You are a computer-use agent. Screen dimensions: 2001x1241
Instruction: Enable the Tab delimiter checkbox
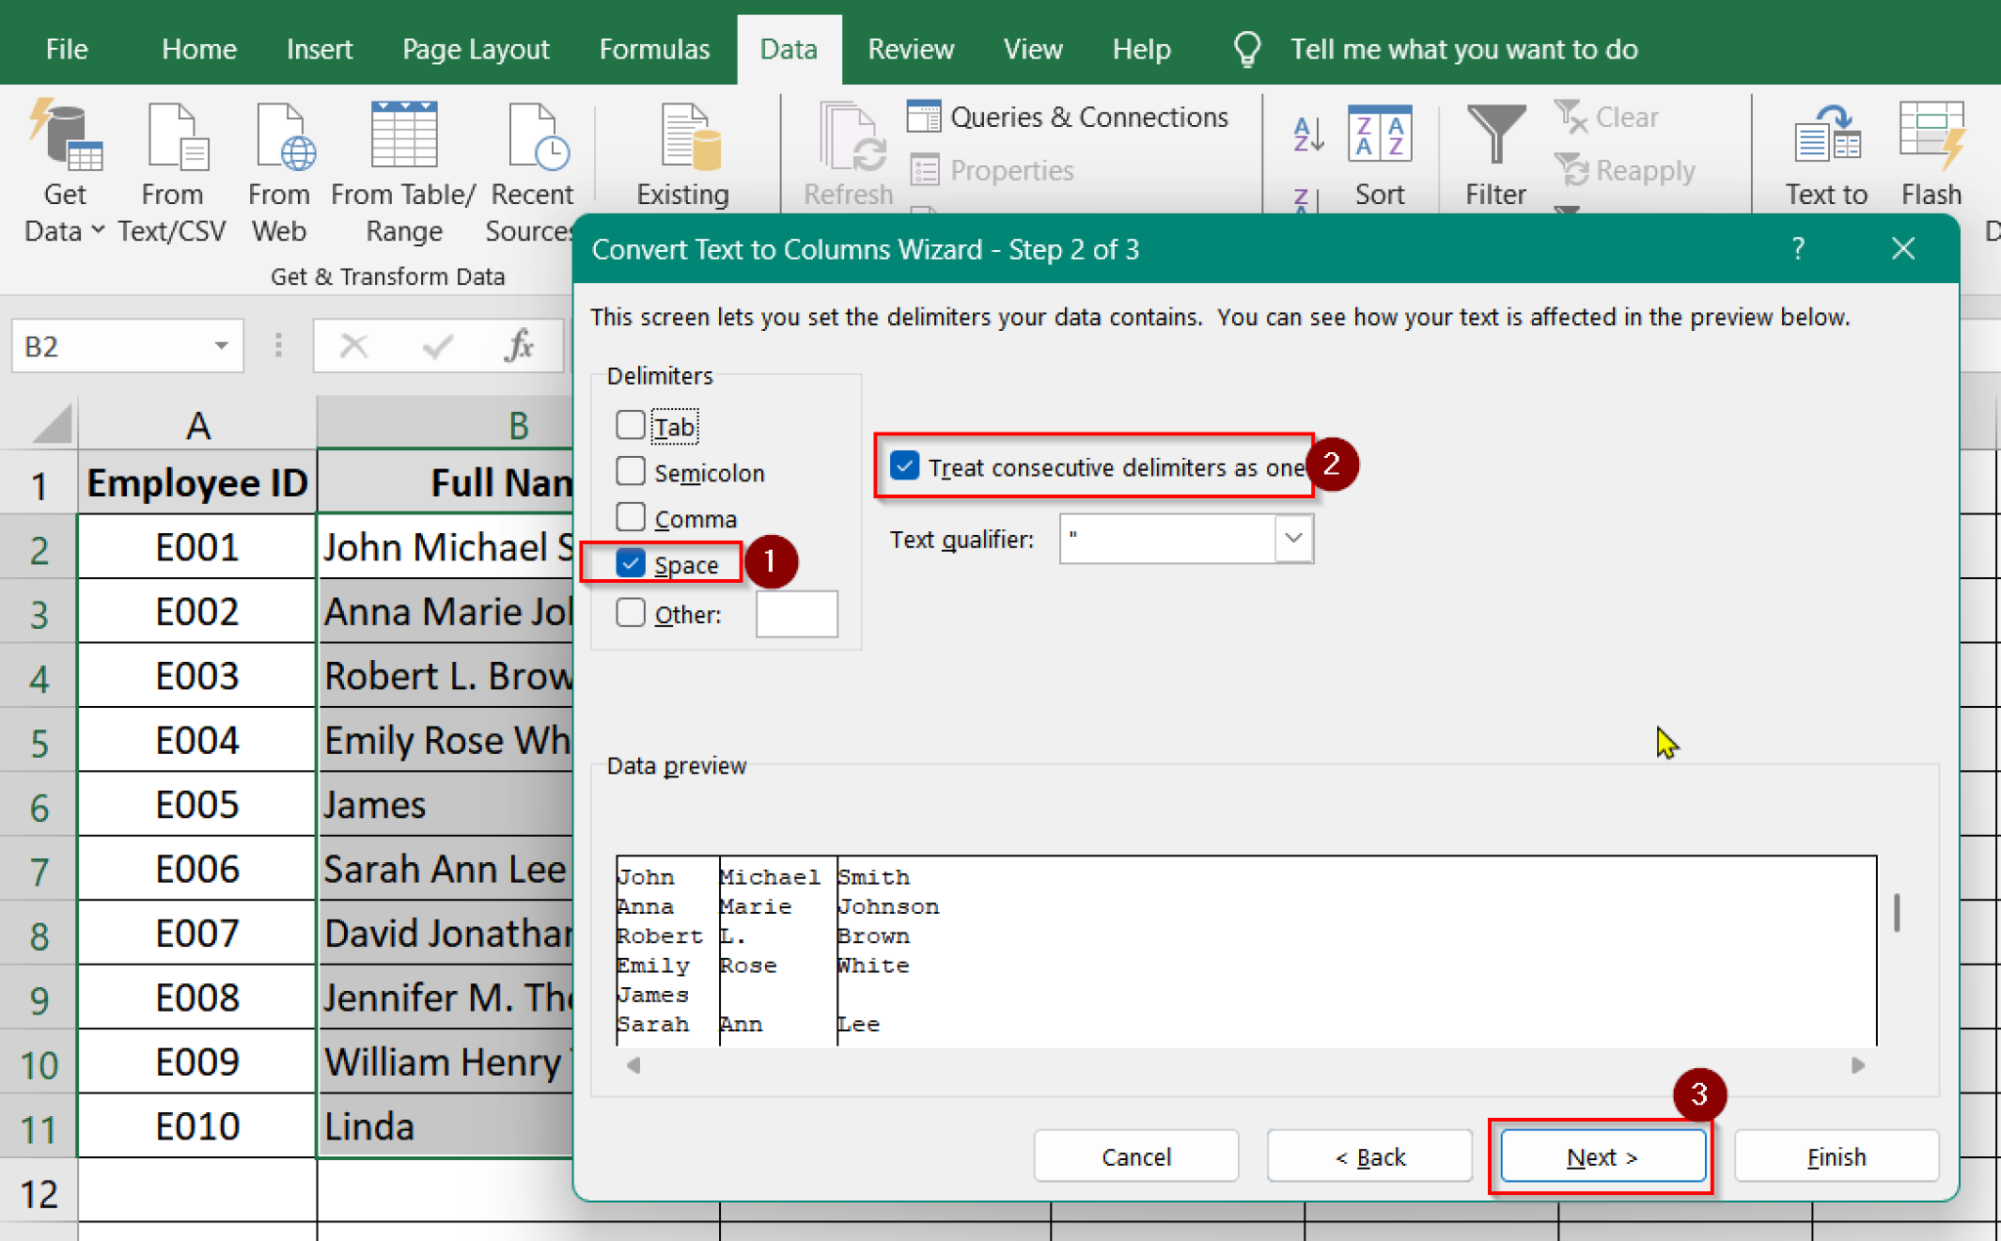tap(629, 426)
